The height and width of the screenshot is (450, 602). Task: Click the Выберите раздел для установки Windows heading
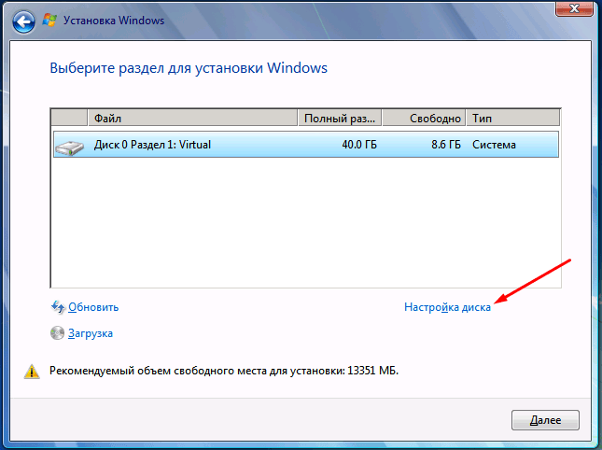189,68
